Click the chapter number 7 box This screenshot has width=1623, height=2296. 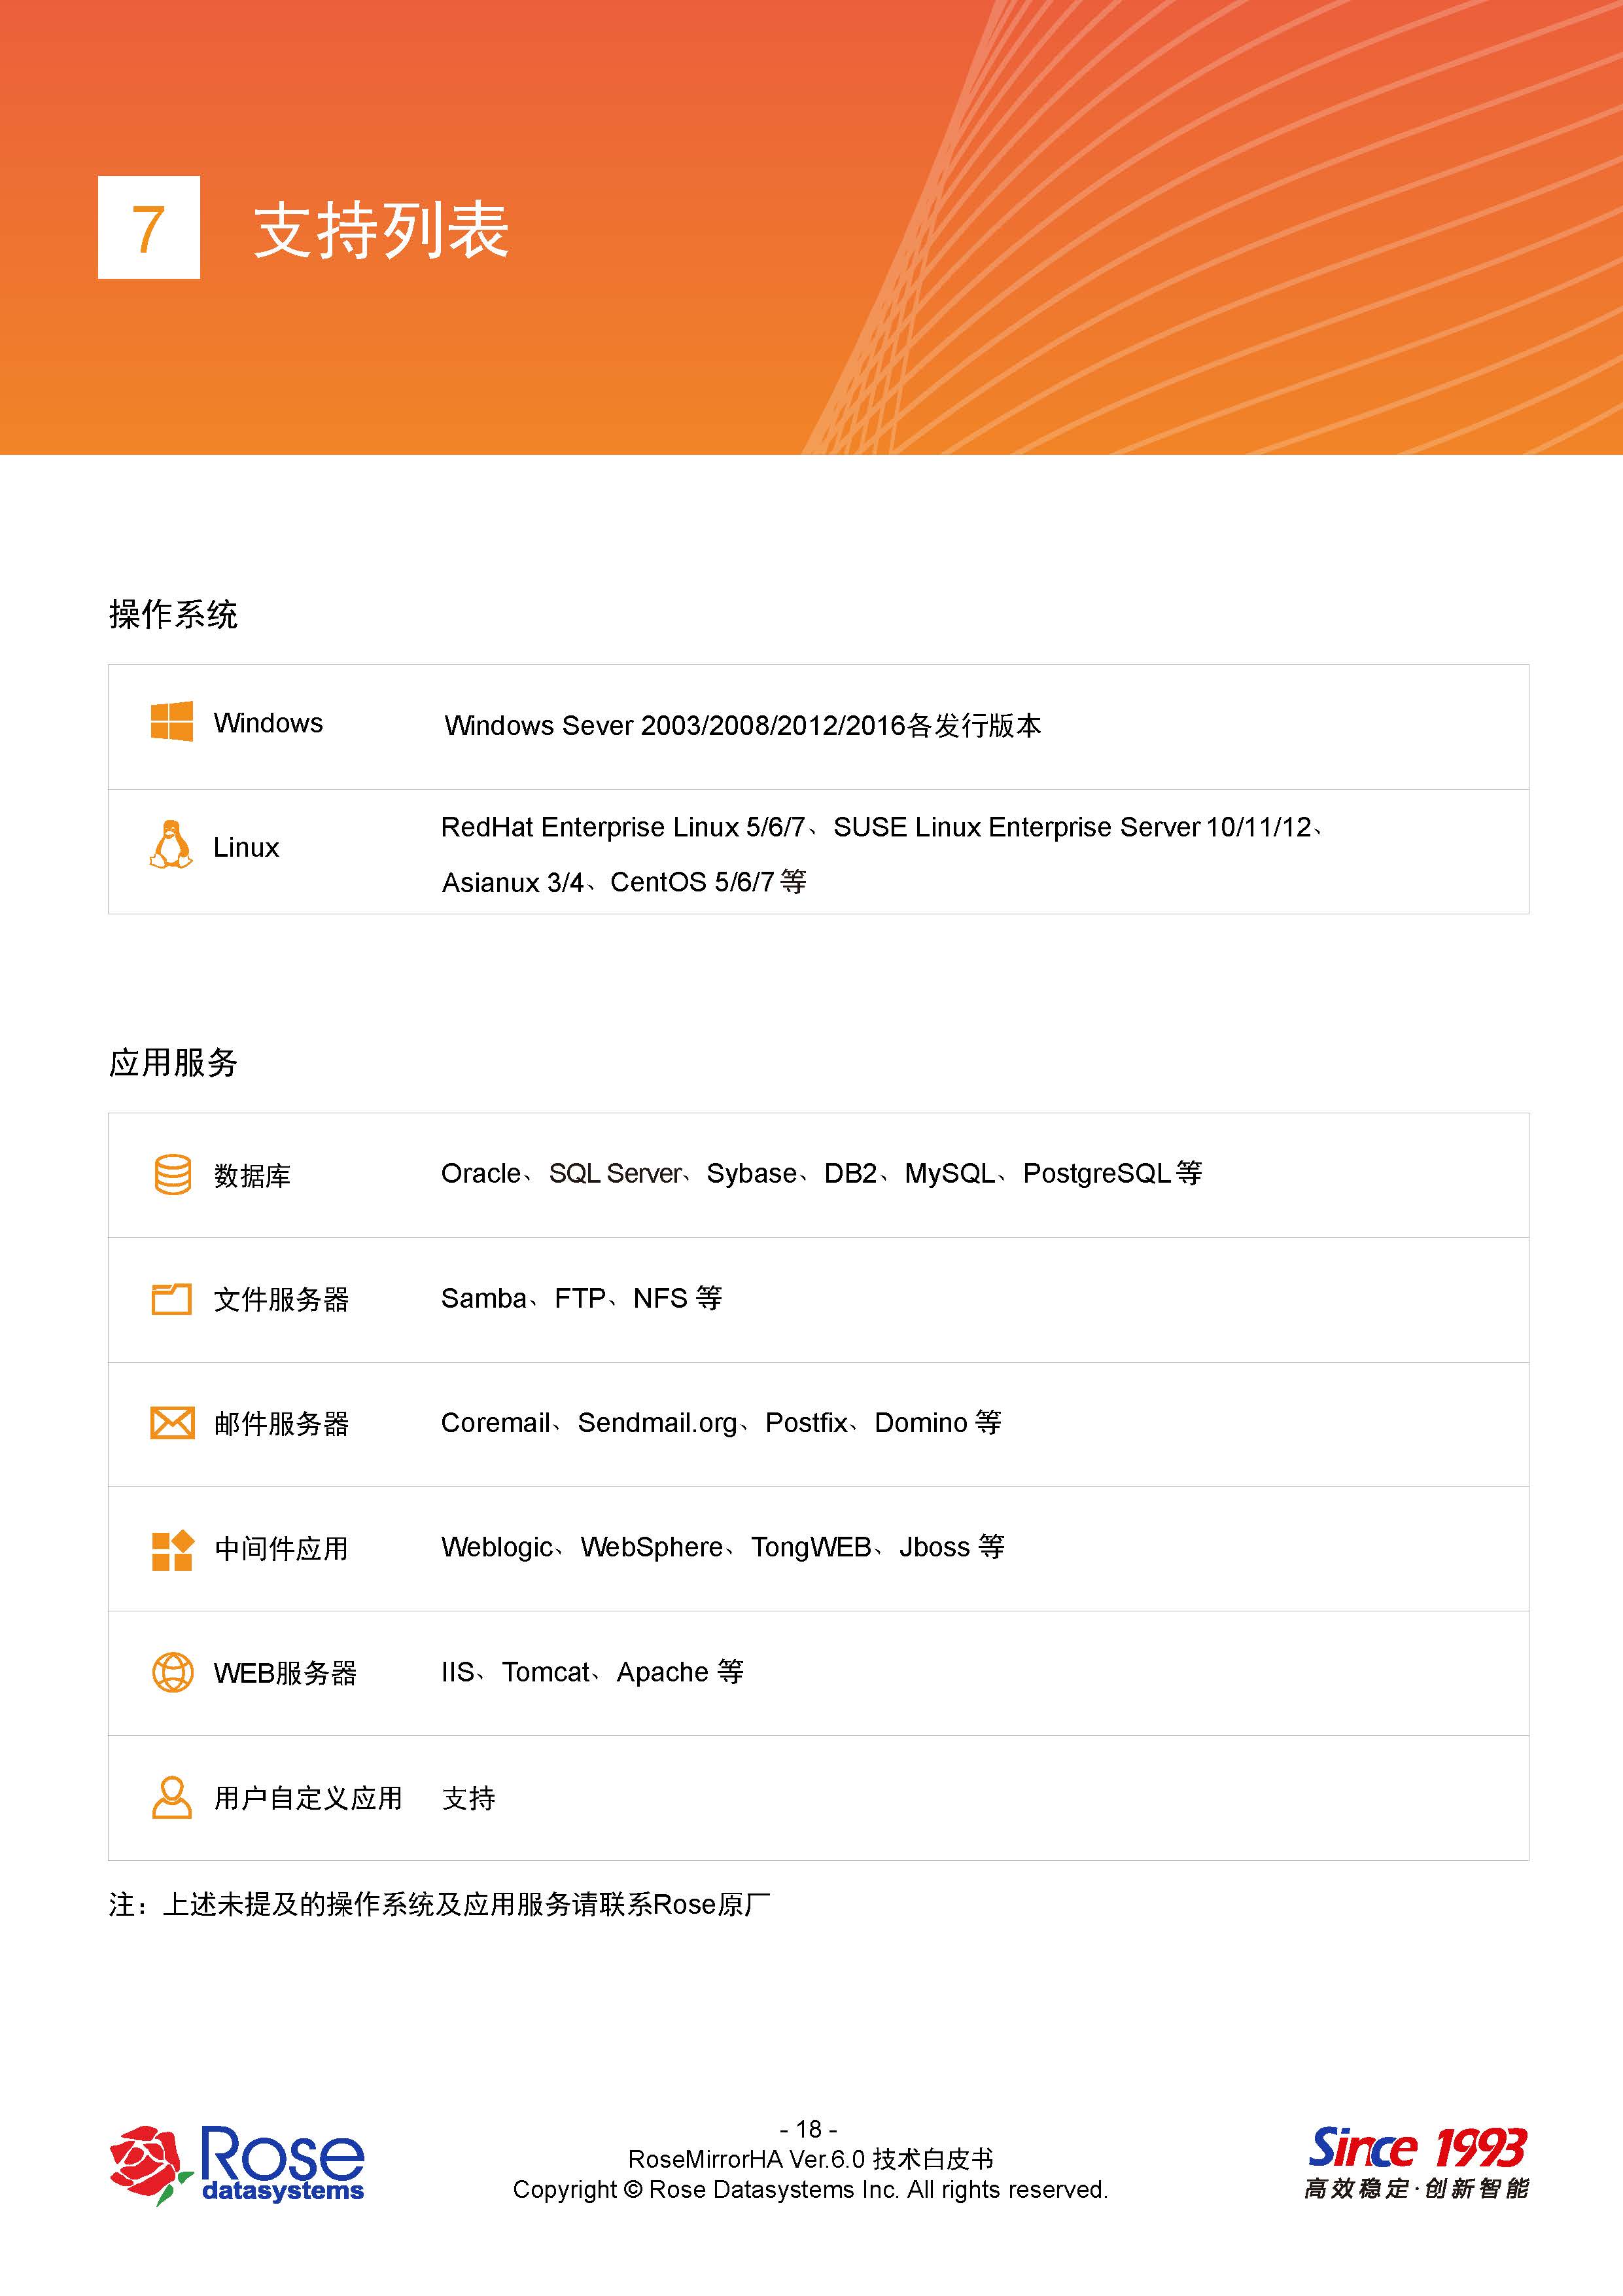pos(149,228)
